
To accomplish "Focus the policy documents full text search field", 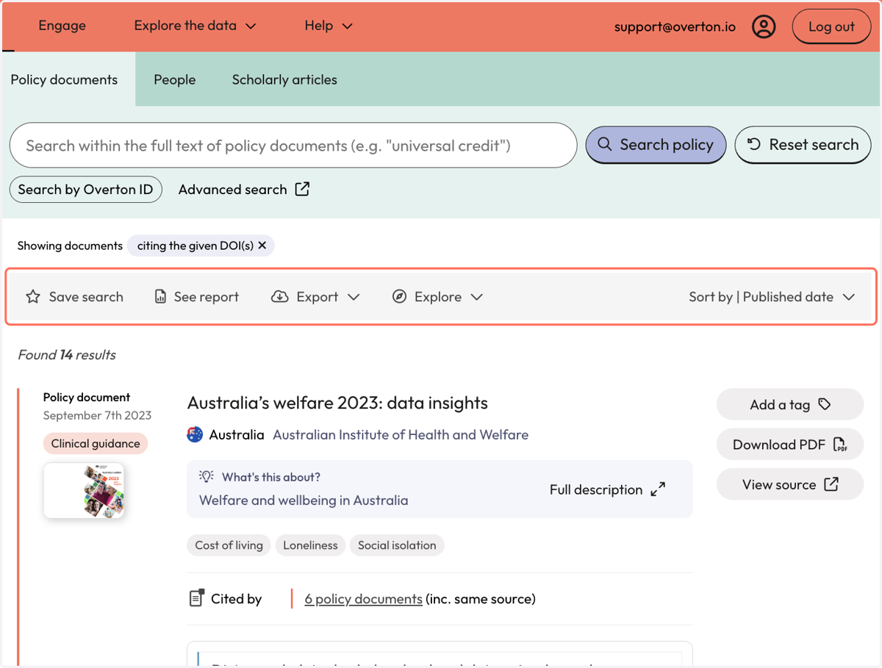I will coord(293,145).
